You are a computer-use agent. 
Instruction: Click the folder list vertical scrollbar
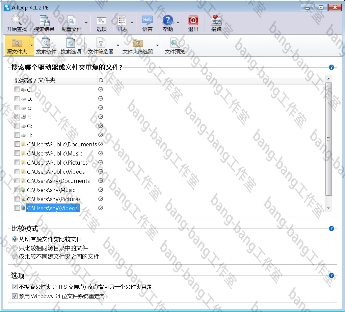click(x=328, y=139)
